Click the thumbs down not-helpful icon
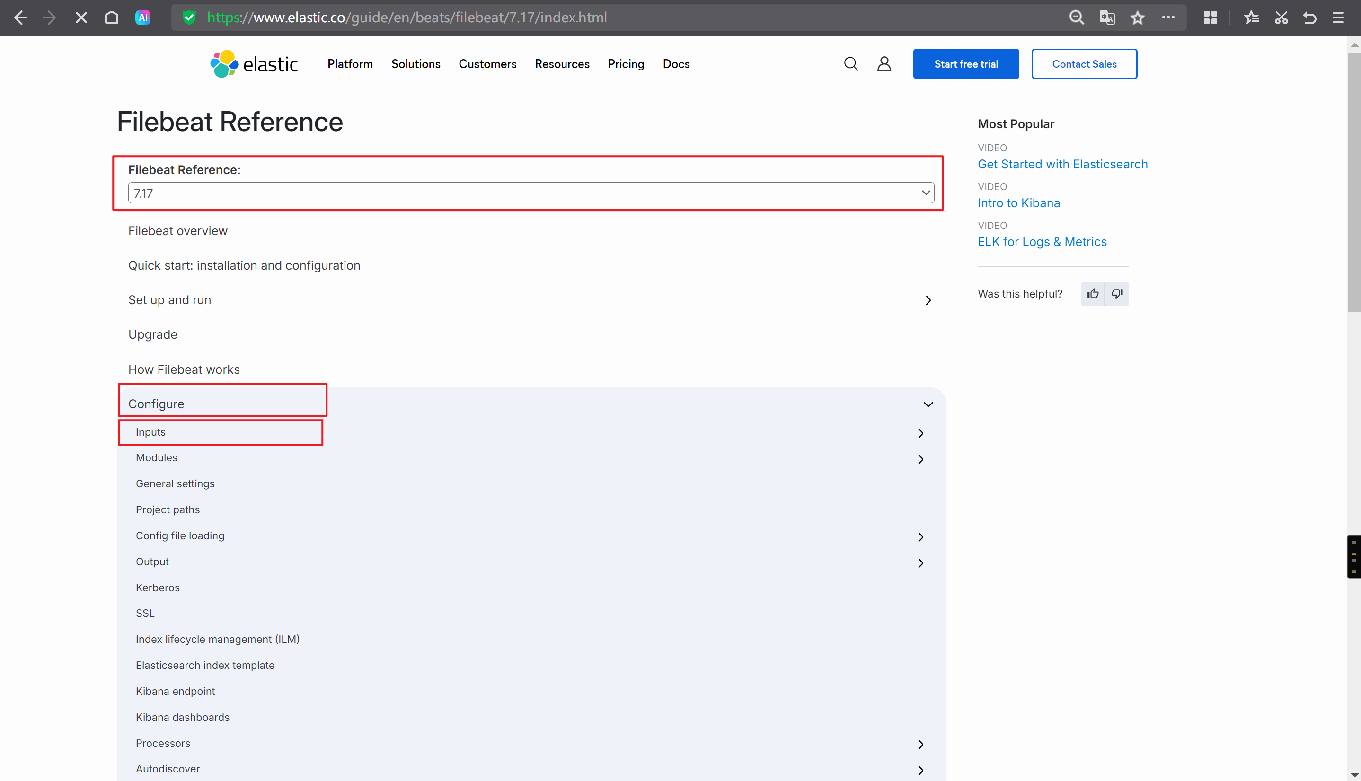1361x781 pixels. (1117, 294)
